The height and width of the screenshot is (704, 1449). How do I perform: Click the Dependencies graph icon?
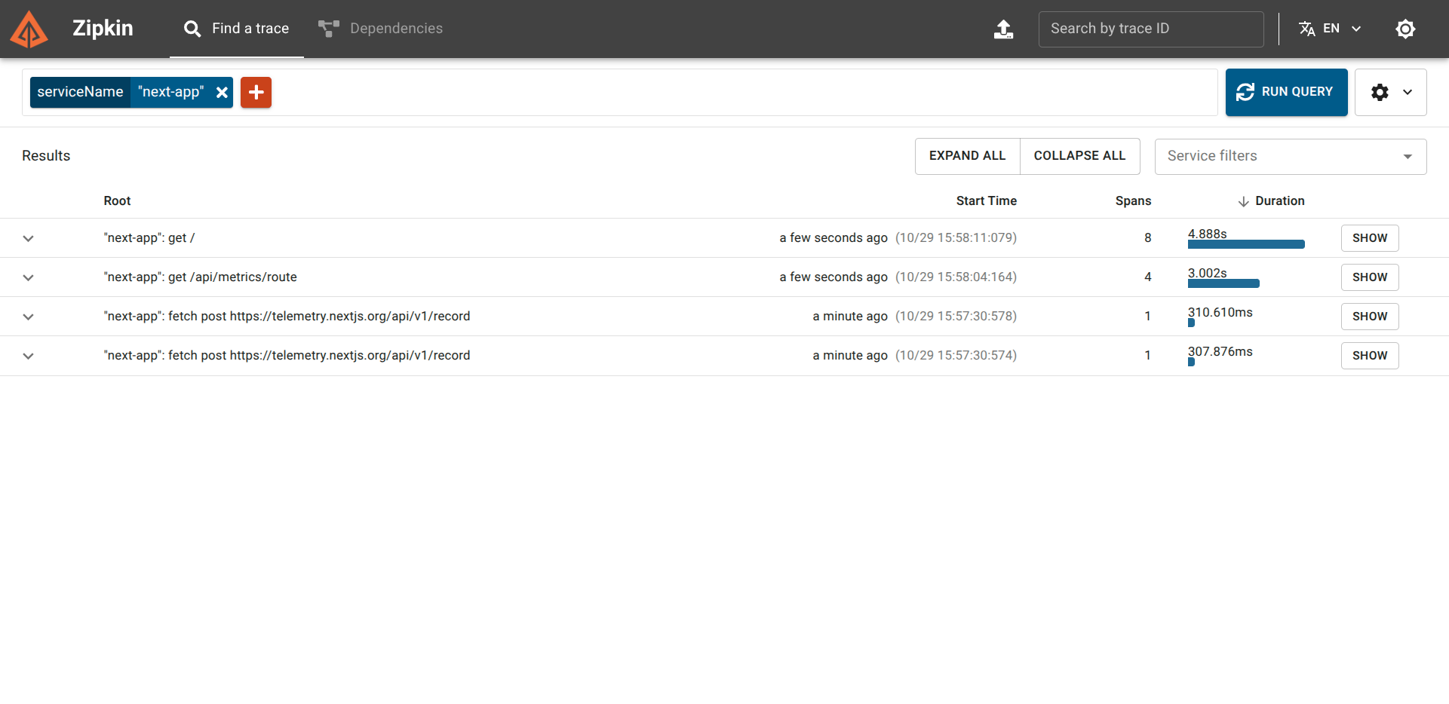click(x=328, y=29)
